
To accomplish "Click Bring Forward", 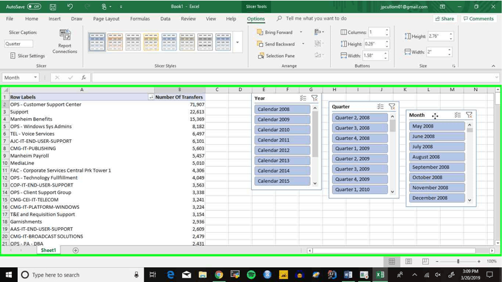I will click(275, 33).
